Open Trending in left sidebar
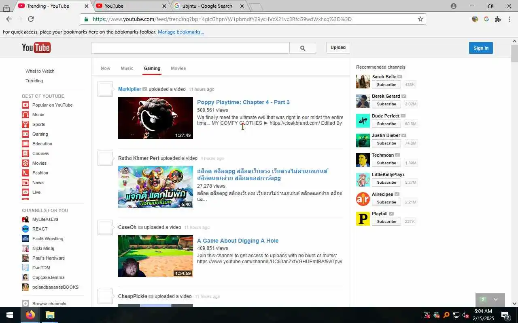 [34, 81]
